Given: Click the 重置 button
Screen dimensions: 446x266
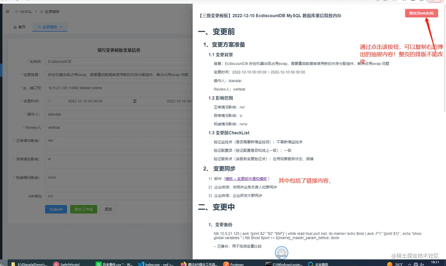Looking at the screenshot, I should [x=108, y=209].
